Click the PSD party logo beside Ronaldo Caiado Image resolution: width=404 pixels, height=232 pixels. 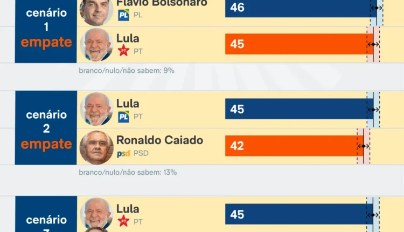point(123,153)
